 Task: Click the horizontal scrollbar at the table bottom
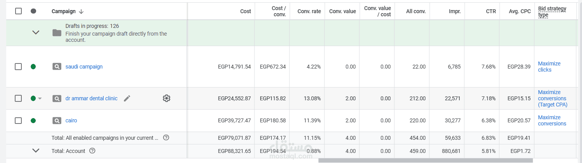pos(425,160)
